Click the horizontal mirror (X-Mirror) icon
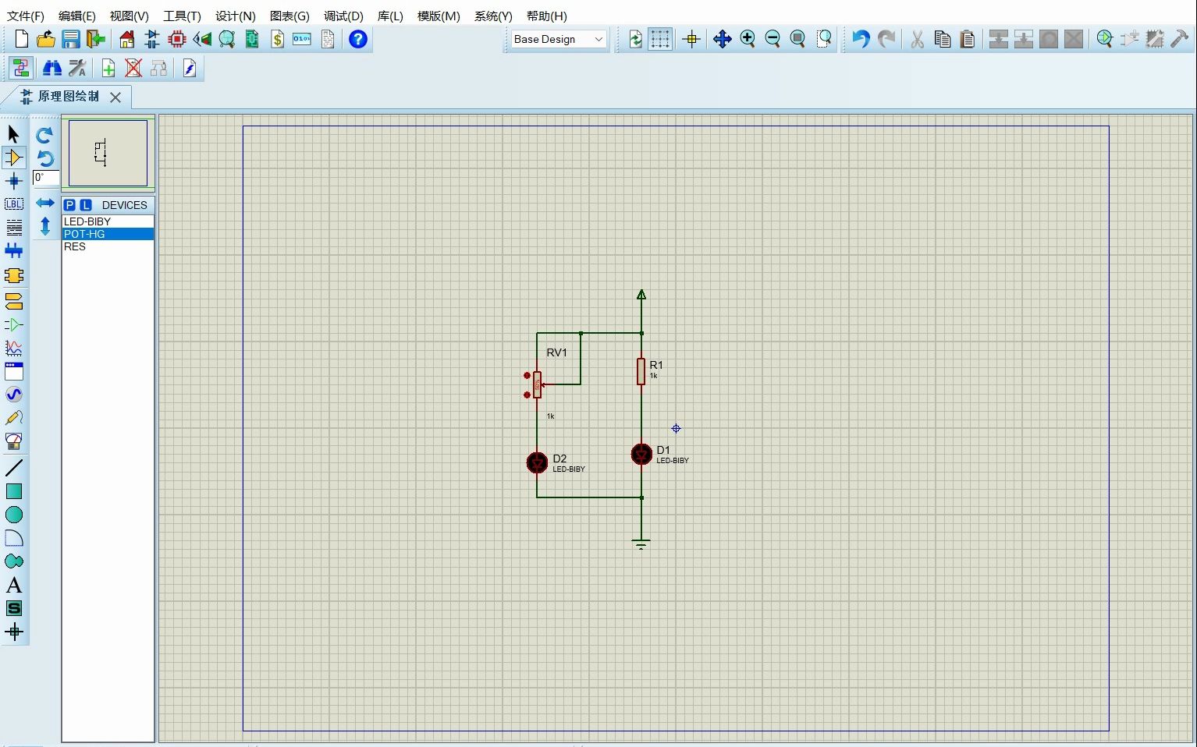The width and height of the screenshot is (1197, 747). (x=45, y=203)
